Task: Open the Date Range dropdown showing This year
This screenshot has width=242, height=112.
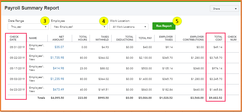Action: tap(28, 27)
